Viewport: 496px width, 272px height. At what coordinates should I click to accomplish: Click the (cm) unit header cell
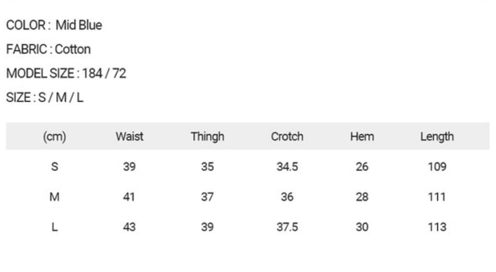pos(54,136)
